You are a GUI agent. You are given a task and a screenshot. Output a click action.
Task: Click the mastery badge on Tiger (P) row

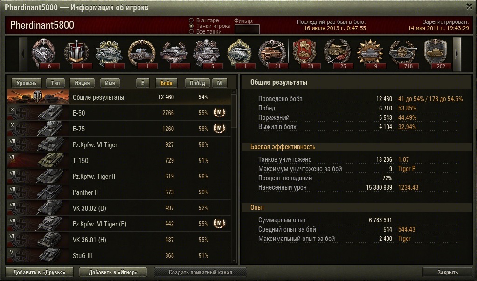pyautogui.click(x=219, y=224)
